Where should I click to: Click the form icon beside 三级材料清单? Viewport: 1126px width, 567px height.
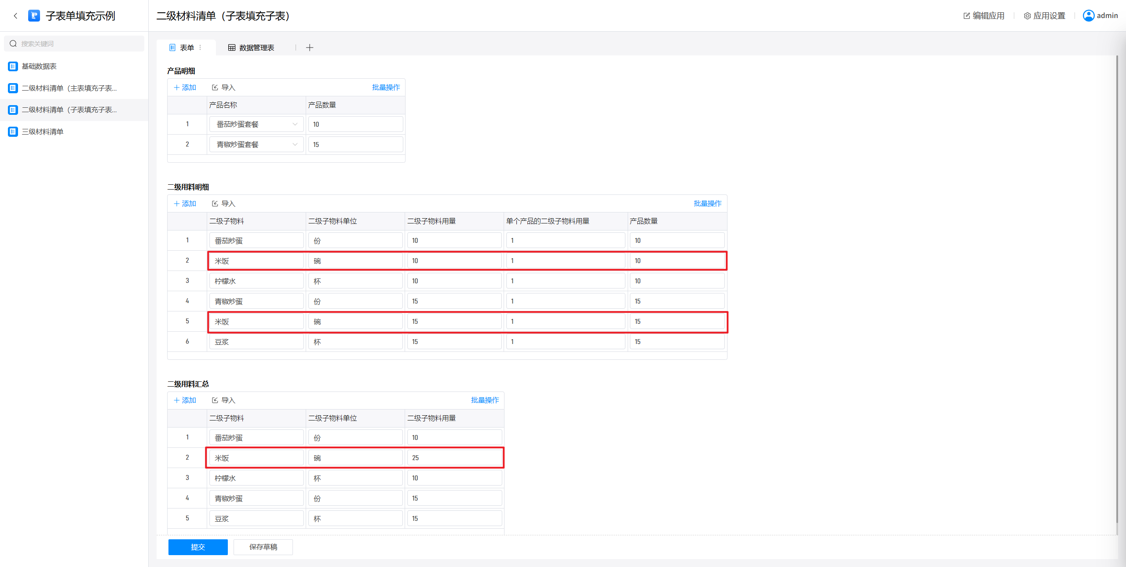(13, 132)
